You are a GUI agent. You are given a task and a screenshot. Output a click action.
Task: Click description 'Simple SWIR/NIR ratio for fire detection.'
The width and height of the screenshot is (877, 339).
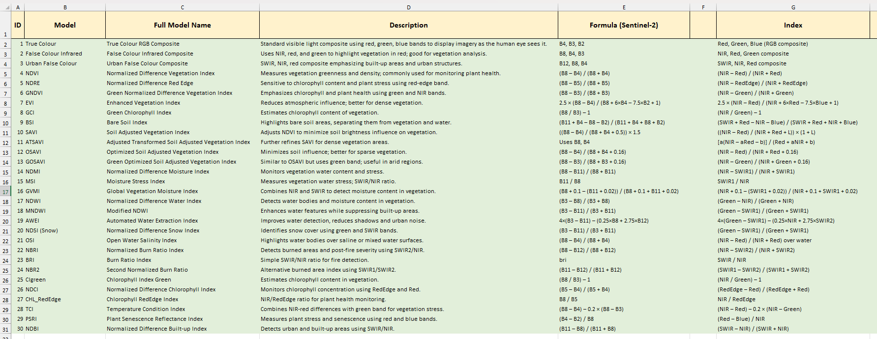pyautogui.click(x=409, y=260)
